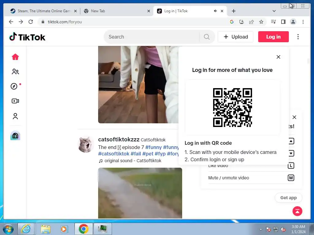
Task: Click the #fyp hashtag
Action: [x=160, y=154]
